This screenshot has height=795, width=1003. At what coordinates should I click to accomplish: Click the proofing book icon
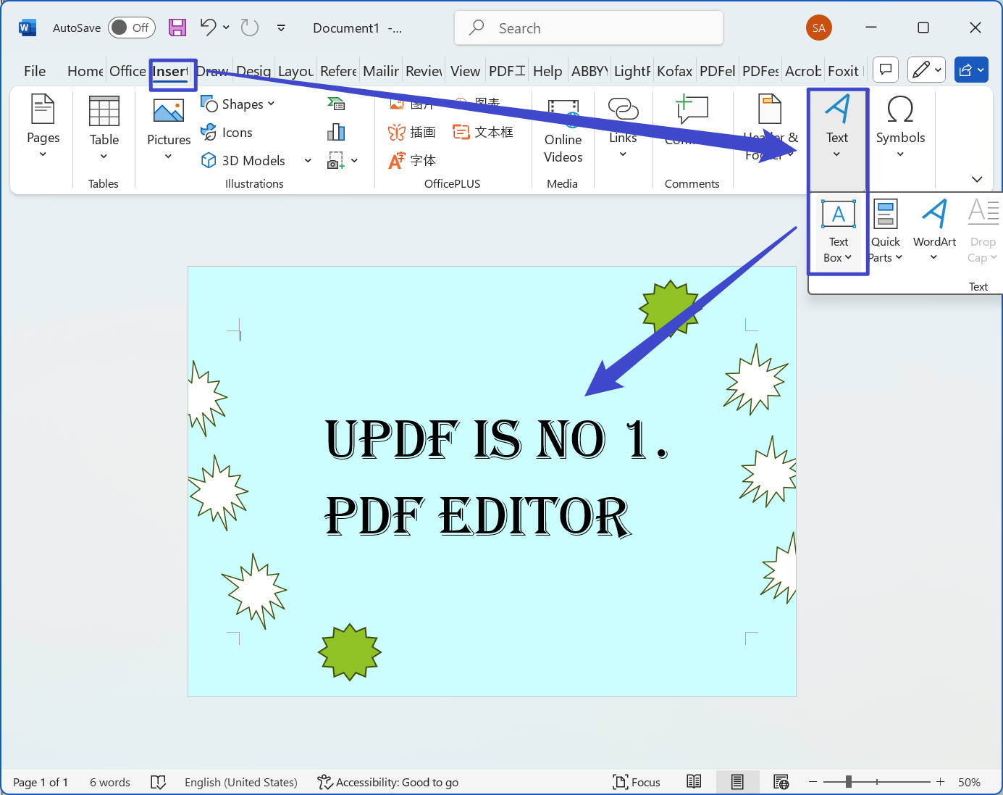pyautogui.click(x=158, y=782)
